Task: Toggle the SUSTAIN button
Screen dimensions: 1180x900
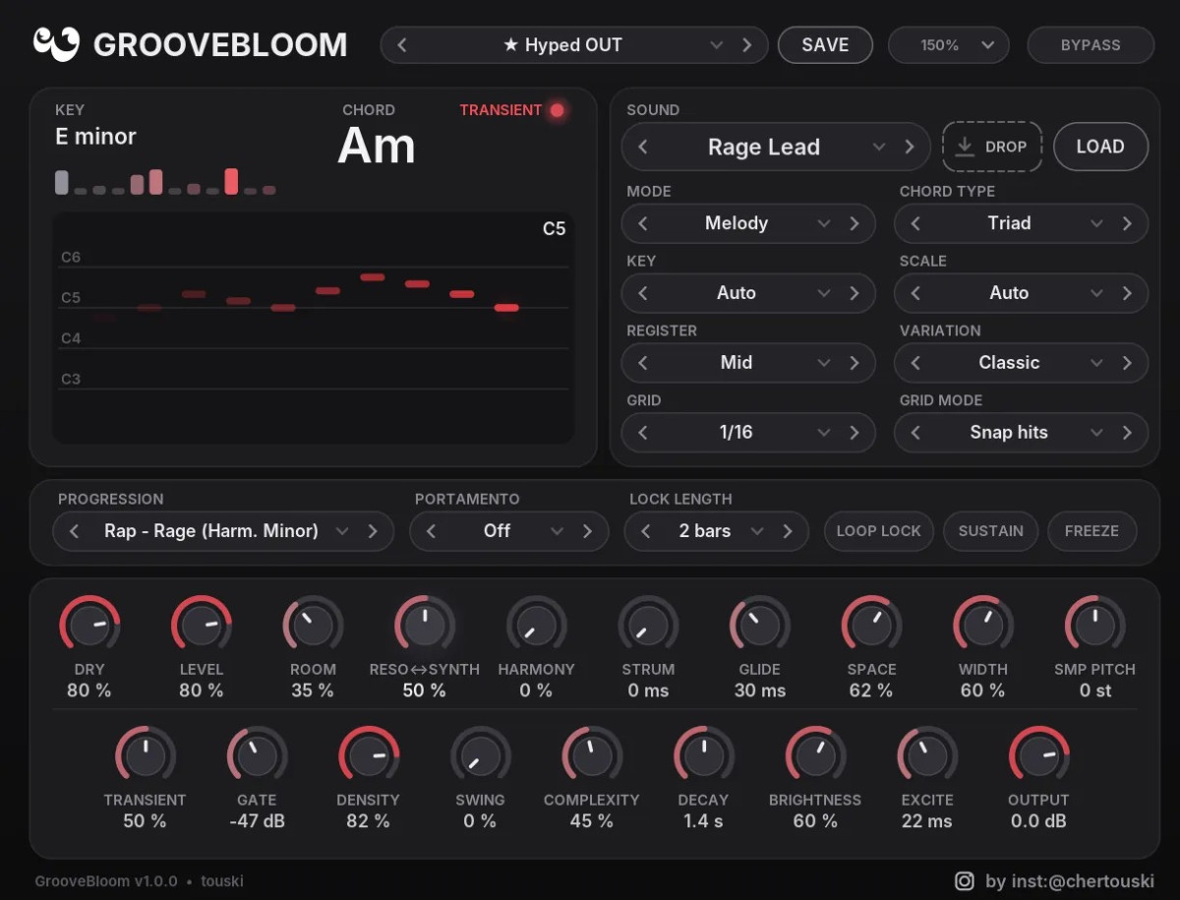Action: [x=990, y=531]
